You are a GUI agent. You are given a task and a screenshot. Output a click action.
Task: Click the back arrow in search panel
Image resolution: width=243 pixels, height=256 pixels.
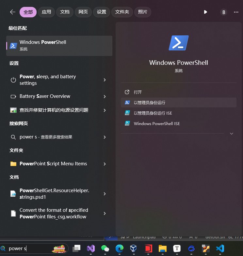13,12
